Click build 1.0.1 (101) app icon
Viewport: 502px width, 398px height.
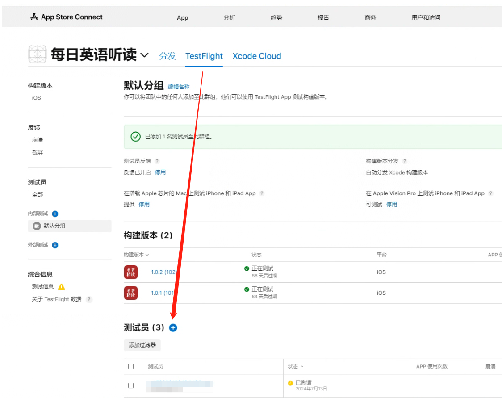coord(131,293)
